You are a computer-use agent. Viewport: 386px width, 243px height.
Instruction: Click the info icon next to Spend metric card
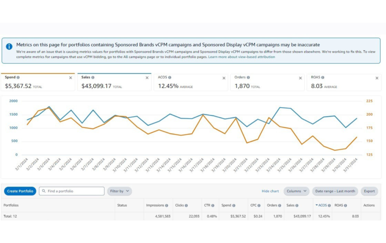(18, 77)
